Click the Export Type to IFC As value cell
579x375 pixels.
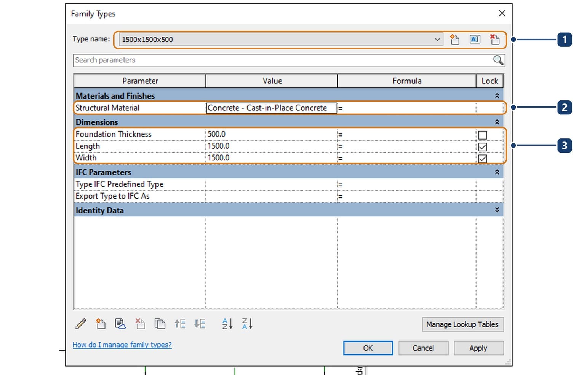point(272,196)
